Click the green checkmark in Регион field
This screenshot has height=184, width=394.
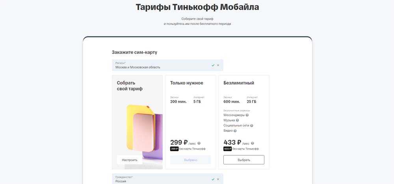pyautogui.click(x=213, y=65)
